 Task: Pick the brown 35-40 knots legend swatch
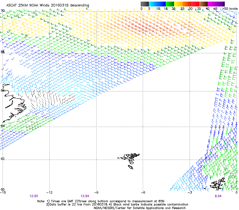[x=203, y=4]
